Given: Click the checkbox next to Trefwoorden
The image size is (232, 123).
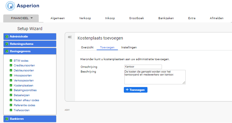Looking at the screenshot, I should click(11, 110).
